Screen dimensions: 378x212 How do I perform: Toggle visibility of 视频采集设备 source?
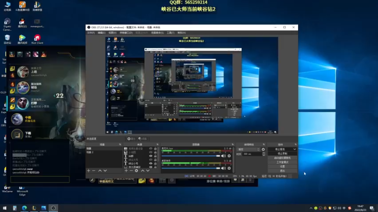coord(151,148)
